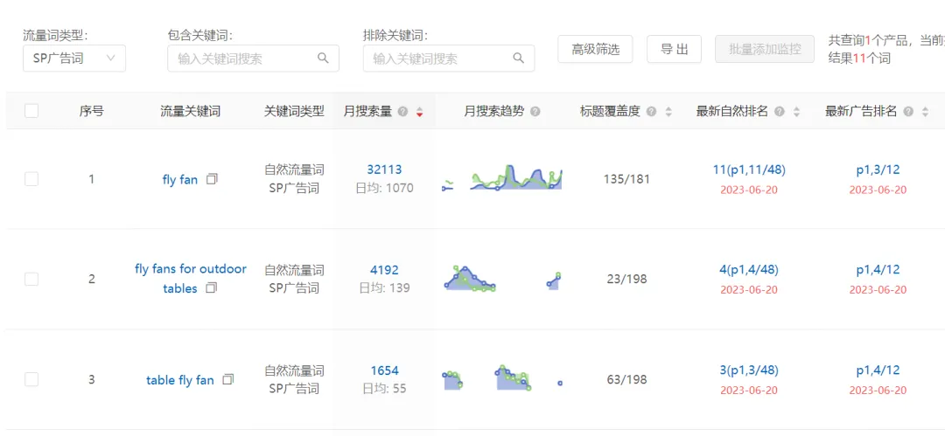
Task: Click daily average 日均: 55
Action: point(384,389)
